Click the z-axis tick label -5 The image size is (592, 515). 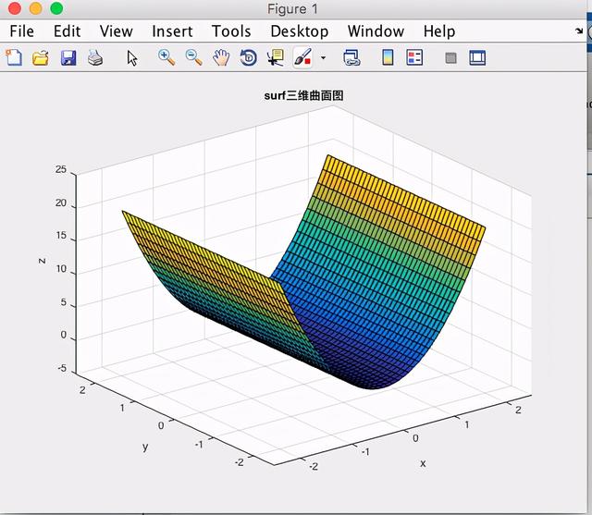(x=62, y=368)
